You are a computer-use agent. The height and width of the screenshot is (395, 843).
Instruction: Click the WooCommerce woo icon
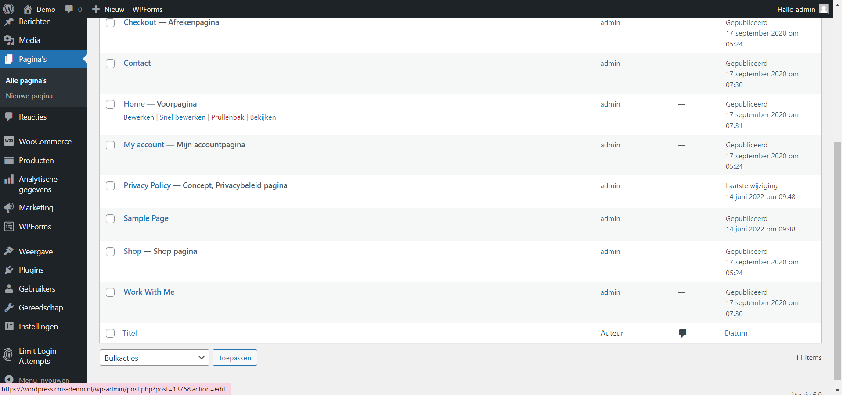pyautogui.click(x=9, y=141)
